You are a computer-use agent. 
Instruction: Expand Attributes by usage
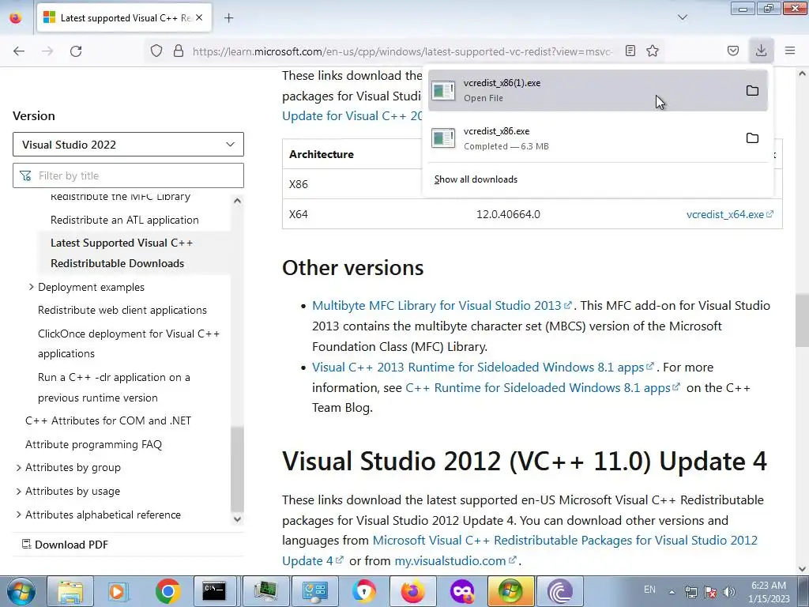(x=19, y=492)
